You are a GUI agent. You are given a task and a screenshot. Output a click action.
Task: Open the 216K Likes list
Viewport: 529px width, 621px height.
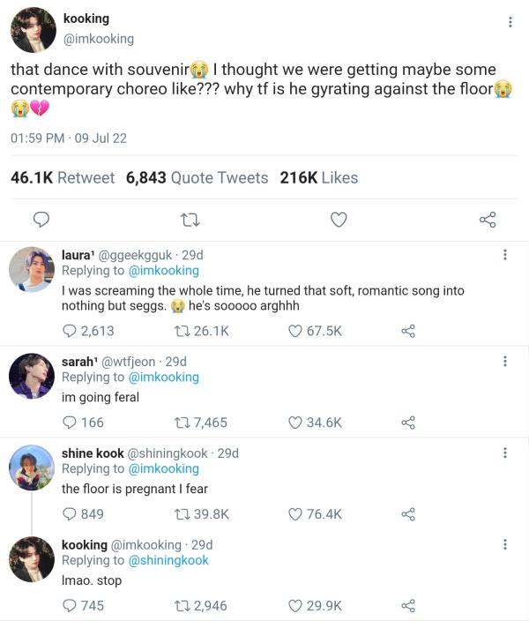[318, 177]
